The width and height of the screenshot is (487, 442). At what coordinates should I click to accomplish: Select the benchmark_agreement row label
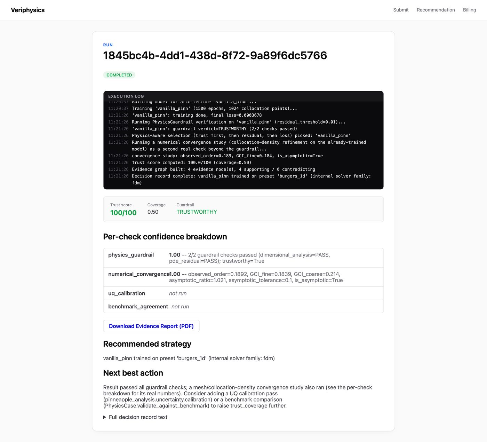(x=138, y=307)
